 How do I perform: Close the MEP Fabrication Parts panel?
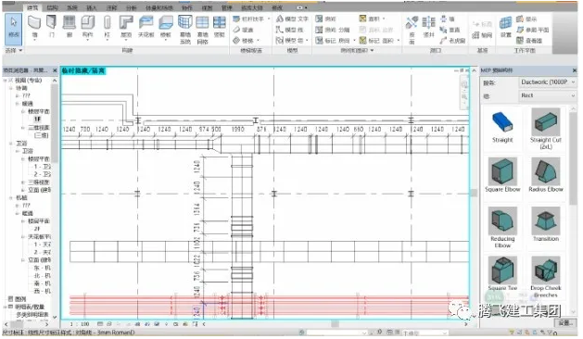click(575, 70)
